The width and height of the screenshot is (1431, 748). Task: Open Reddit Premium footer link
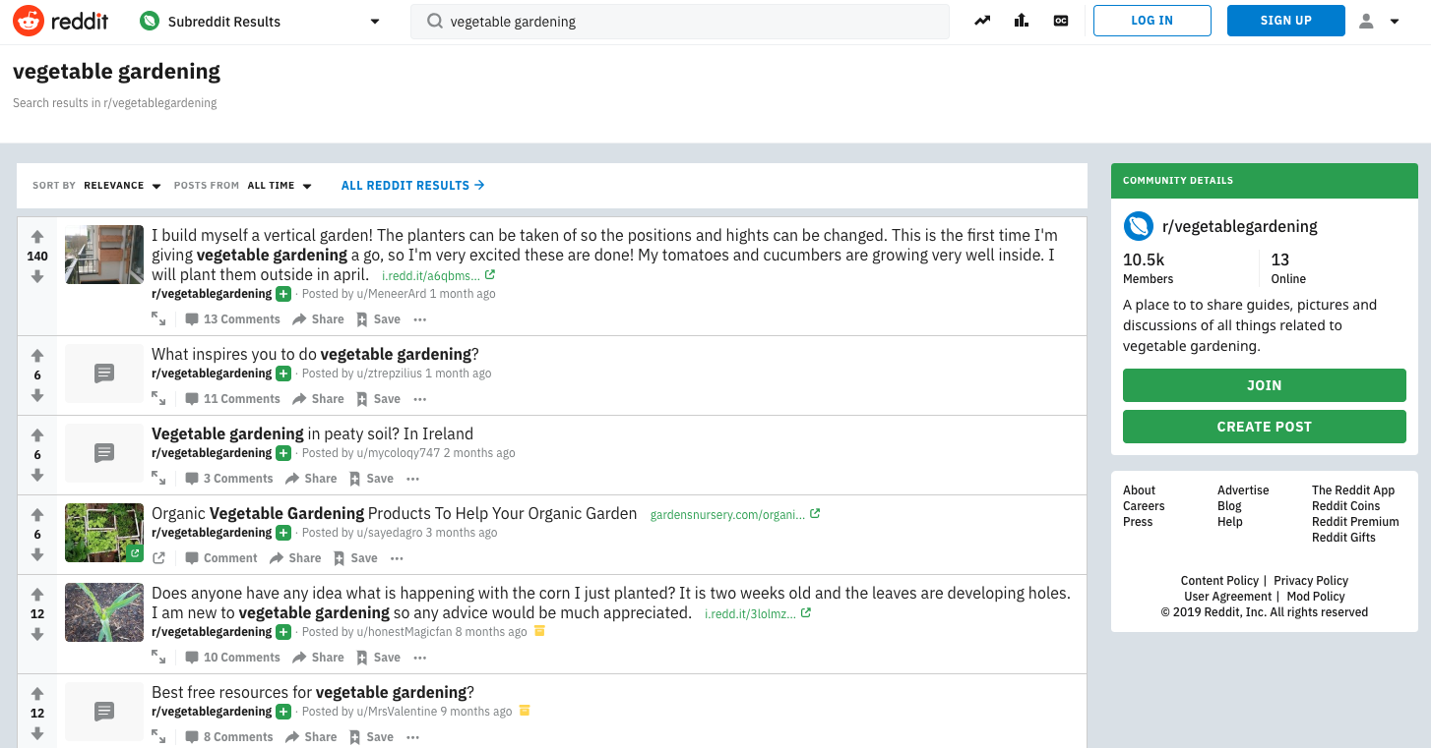(x=1355, y=522)
